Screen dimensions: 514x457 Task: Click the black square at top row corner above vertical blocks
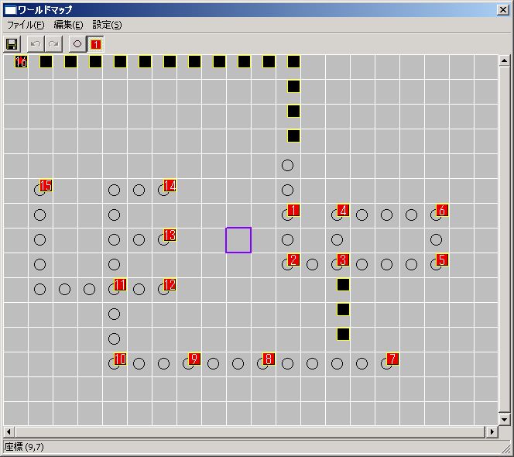click(x=293, y=62)
